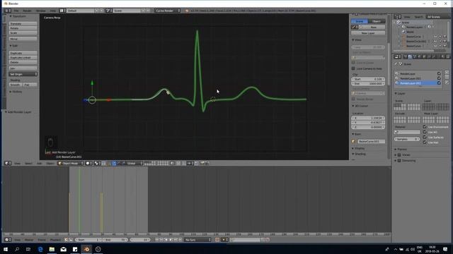The width and height of the screenshot is (453, 254).
Task: Expand the Passes panel
Action: pos(401,150)
